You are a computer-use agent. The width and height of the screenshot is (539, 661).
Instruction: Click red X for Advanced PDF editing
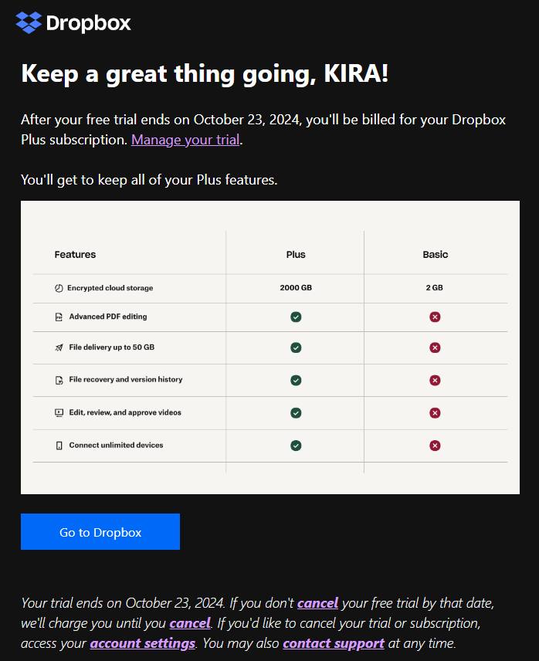click(x=435, y=317)
